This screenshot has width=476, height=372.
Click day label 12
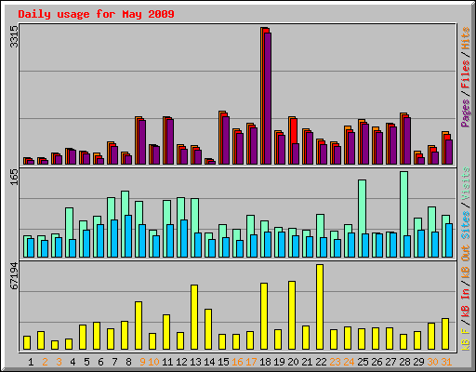tap(181, 362)
